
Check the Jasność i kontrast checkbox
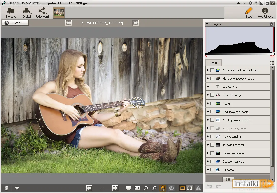pyautogui.click(x=212, y=145)
